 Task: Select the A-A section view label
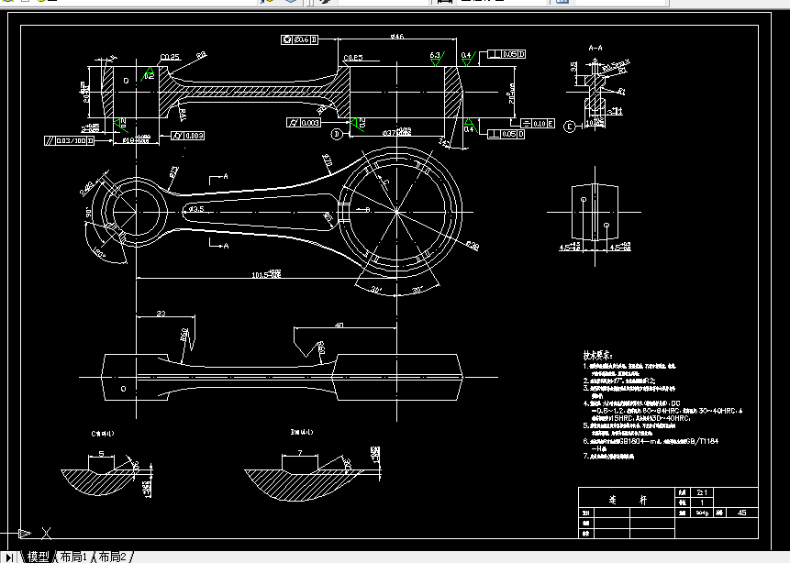[595, 48]
